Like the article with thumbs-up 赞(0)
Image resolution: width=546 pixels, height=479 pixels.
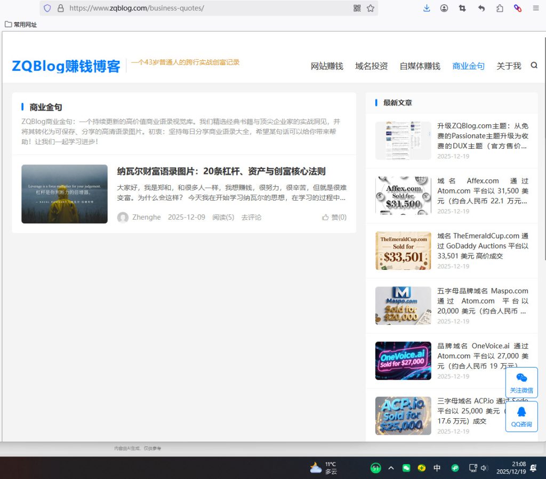tap(334, 218)
